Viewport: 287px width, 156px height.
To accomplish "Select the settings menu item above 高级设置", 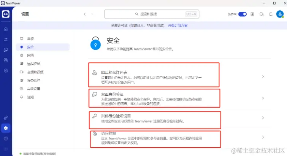I will tap(43, 80).
